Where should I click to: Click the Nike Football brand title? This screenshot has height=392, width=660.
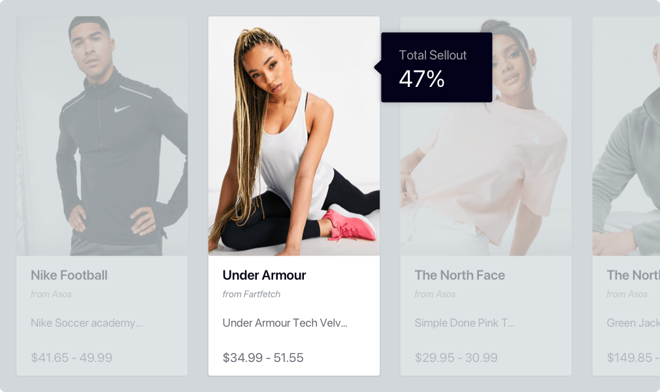point(69,275)
